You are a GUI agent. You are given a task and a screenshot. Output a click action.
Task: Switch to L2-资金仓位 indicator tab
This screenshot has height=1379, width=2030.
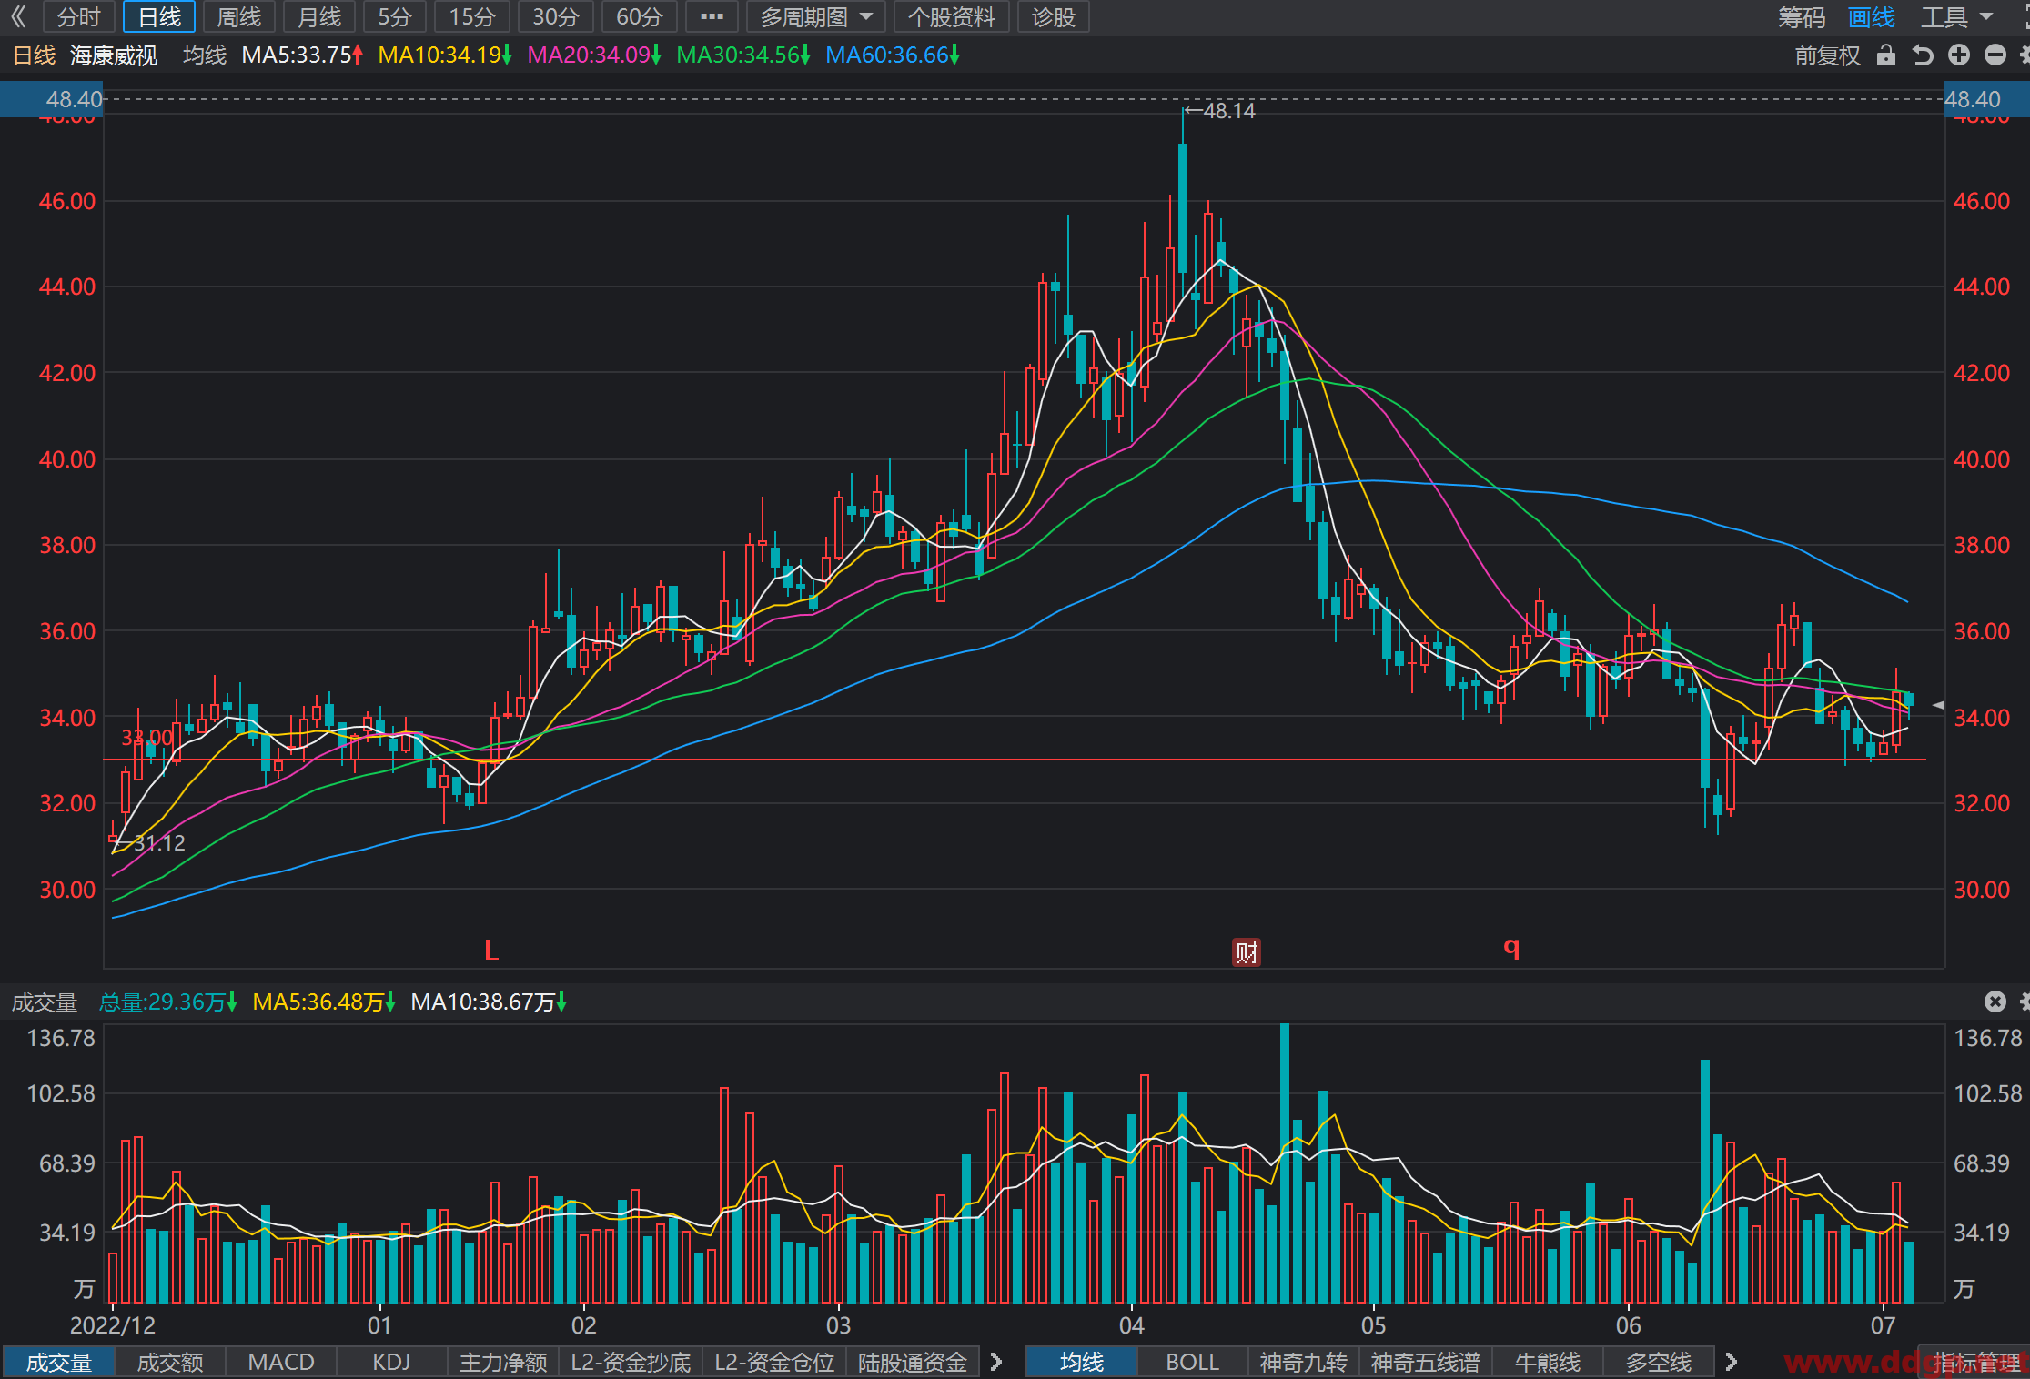774,1362
